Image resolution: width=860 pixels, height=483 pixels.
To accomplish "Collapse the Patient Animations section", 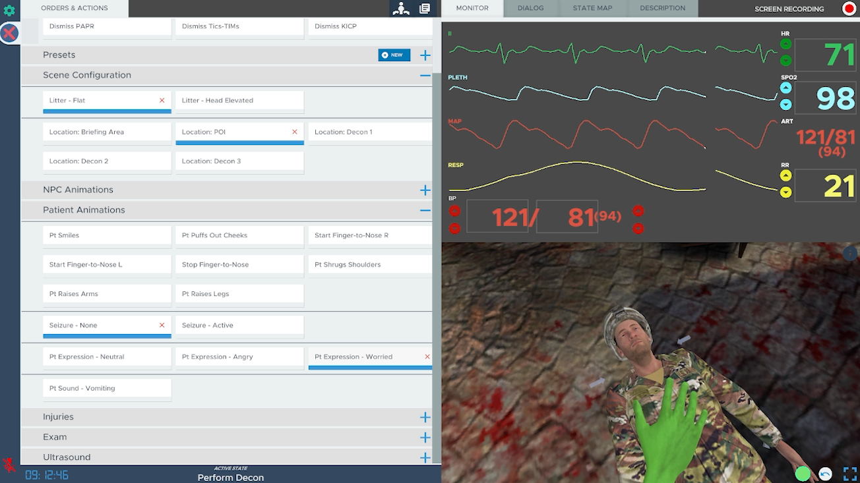I will click(x=425, y=210).
